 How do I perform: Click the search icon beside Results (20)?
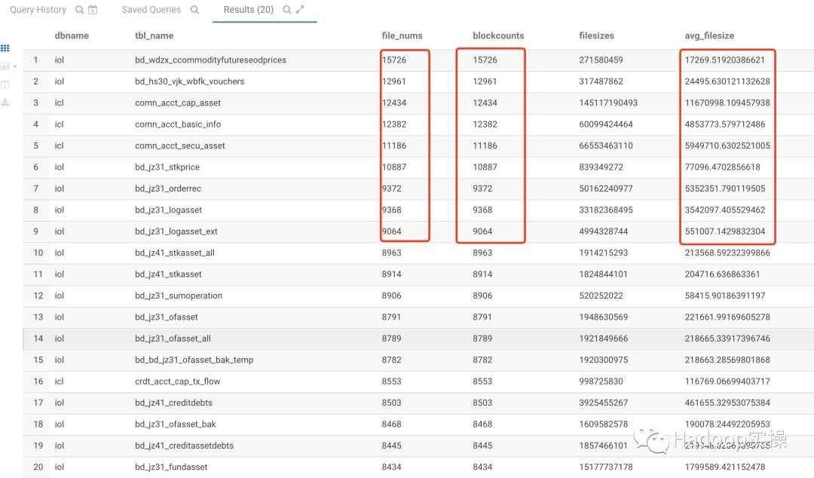point(286,11)
